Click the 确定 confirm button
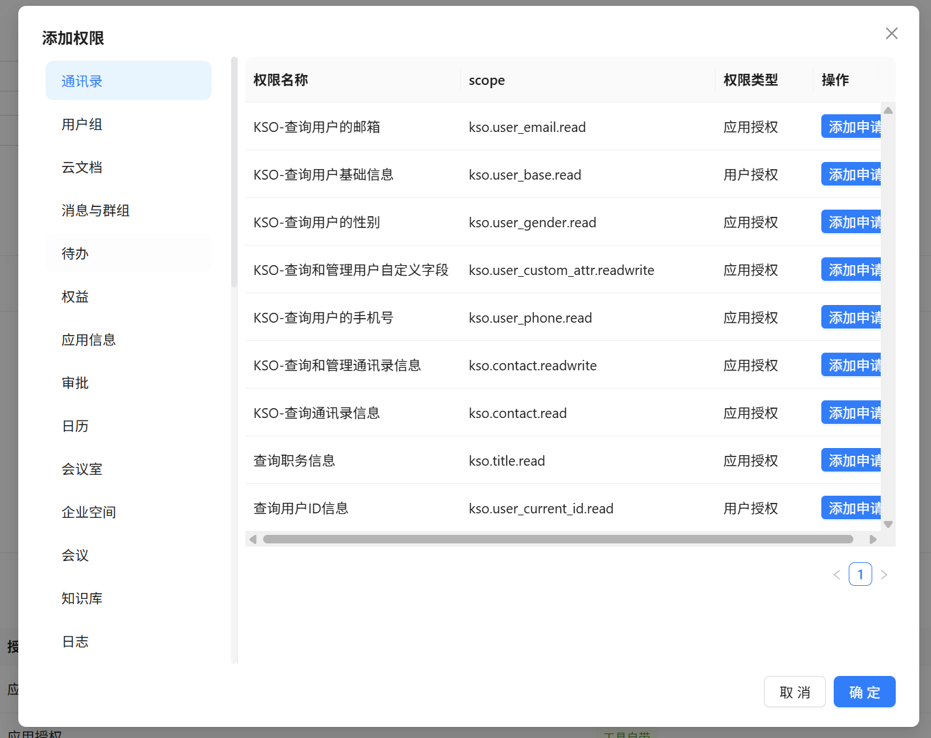The width and height of the screenshot is (931, 738). tap(864, 692)
